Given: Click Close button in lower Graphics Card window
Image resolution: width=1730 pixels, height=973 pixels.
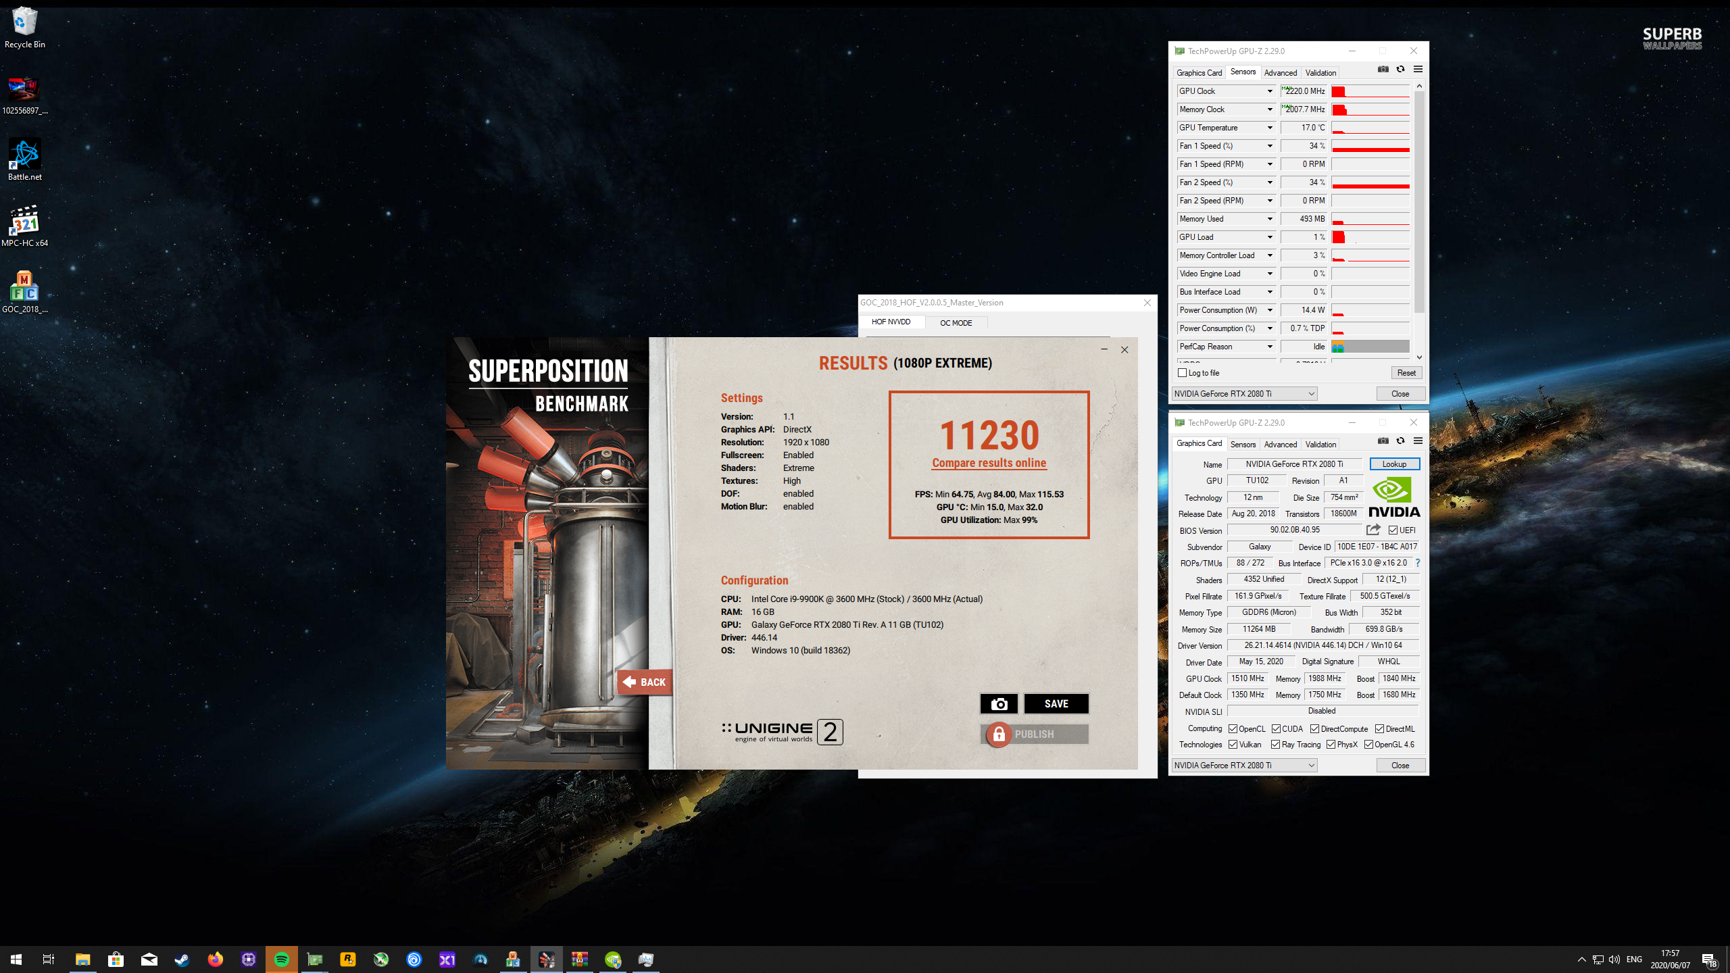Looking at the screenshot, I should [x=1400, y=766].
